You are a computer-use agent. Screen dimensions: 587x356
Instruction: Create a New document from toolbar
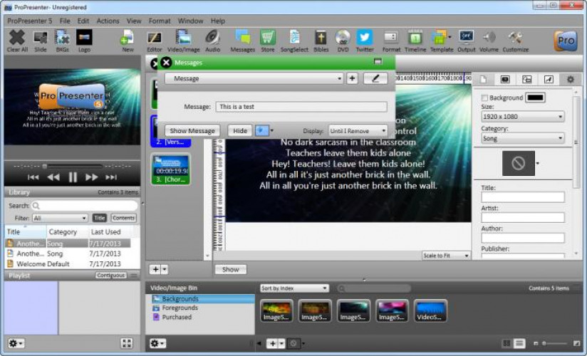click(128, 41)
